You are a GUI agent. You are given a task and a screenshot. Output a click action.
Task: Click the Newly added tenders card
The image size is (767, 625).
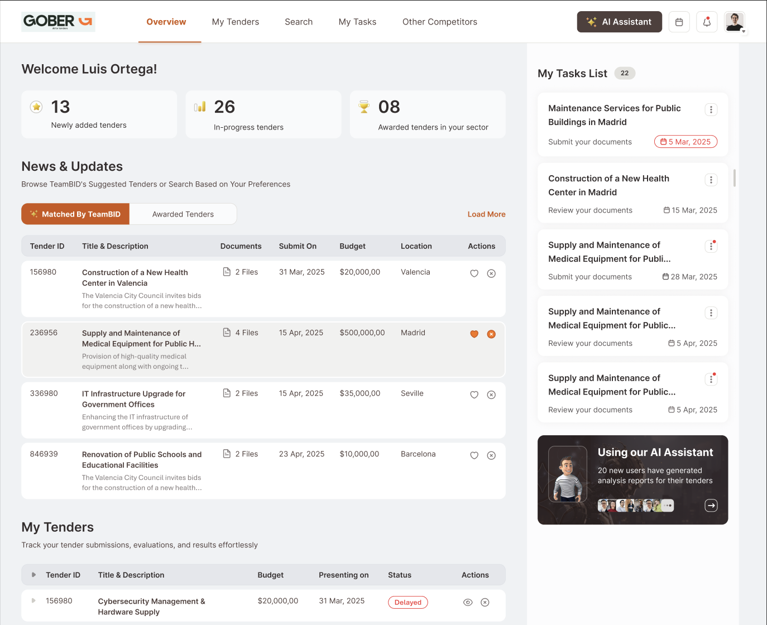click(99, 114)
